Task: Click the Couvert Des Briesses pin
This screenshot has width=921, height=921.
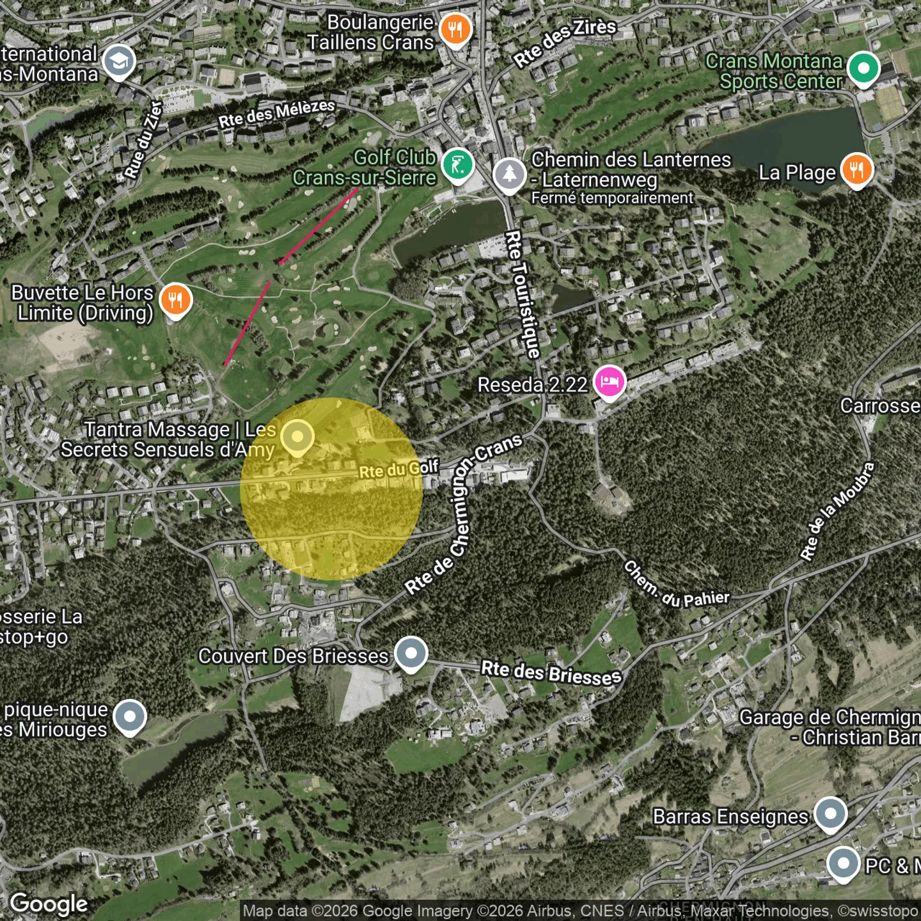Action: [411, 654]
